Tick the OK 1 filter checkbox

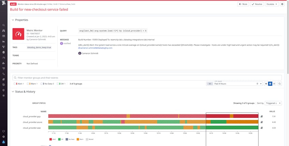click(x=58, y=84)
